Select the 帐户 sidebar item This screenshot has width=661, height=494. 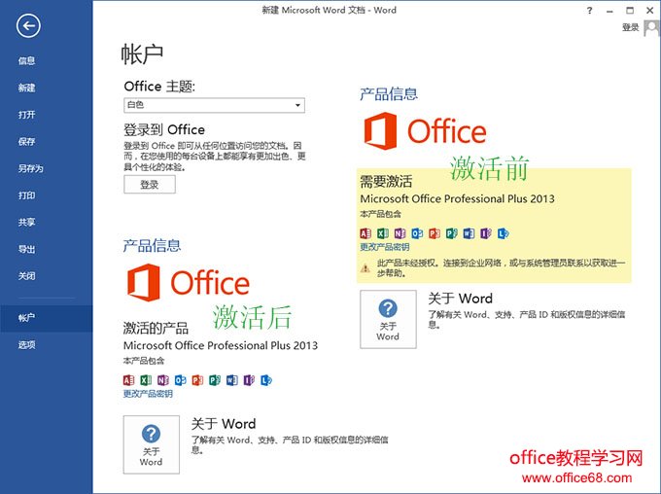[x=47, y=319]
